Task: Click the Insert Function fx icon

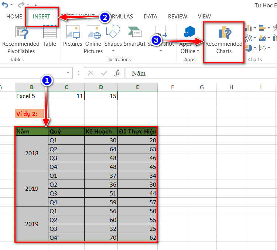Action: [117, 73]
